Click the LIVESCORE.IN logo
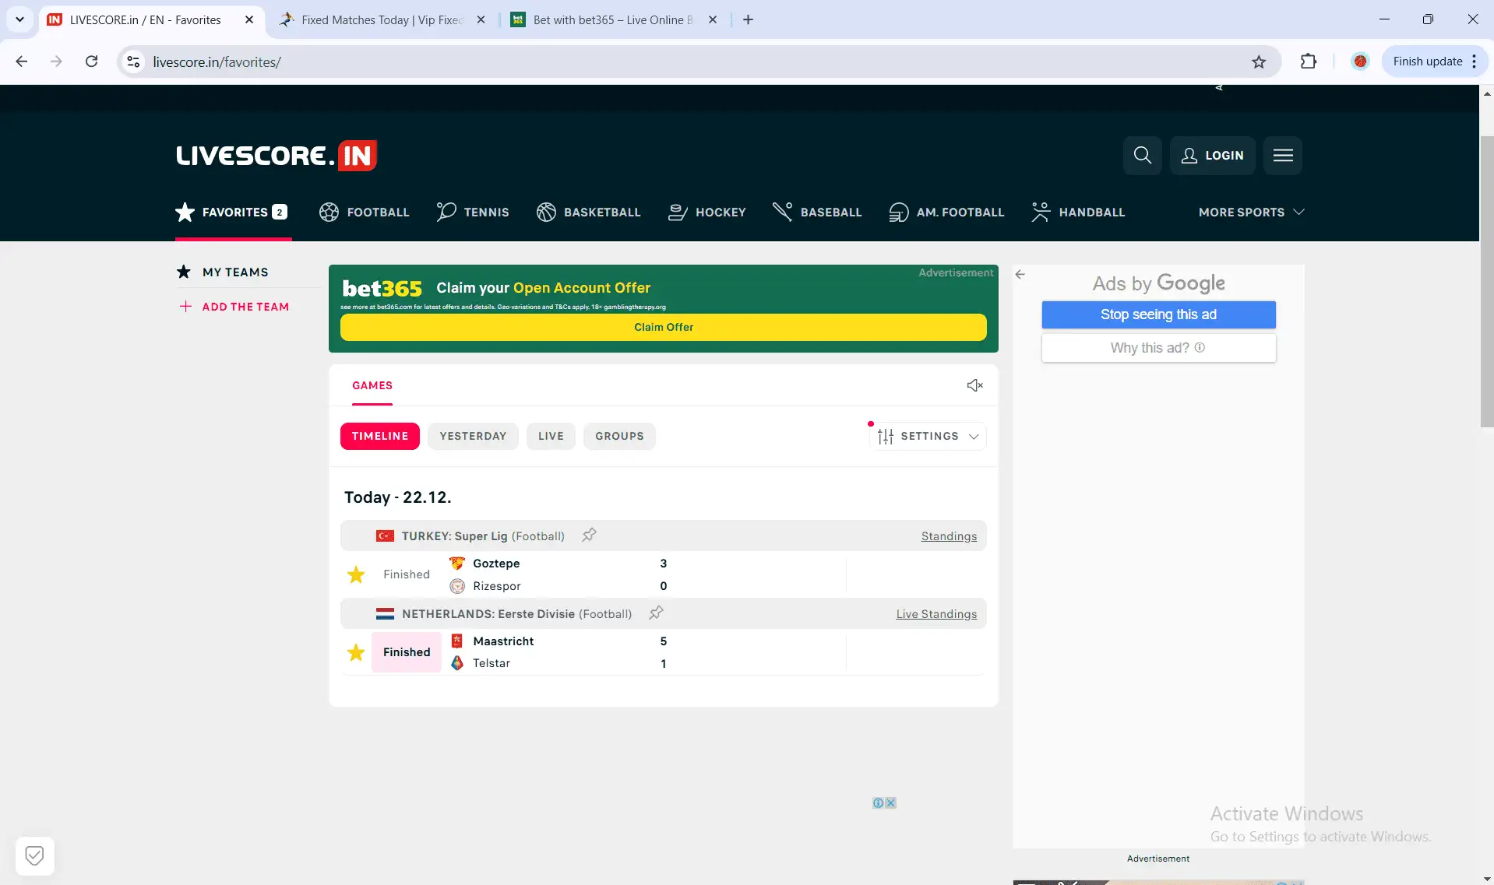The height and width of the screenshot is (885, 1494). pos(277,156)
